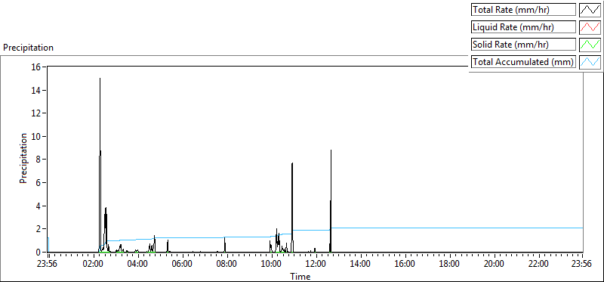The height and width of the screenshot is (282, 604).
Task: Click the 16 value on y-axis
Action: [35, 67]
